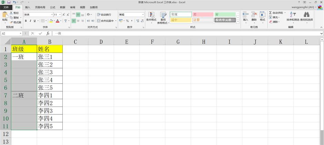
Task: Click the Insert Function fx icon
Action: tap(48, 33)
